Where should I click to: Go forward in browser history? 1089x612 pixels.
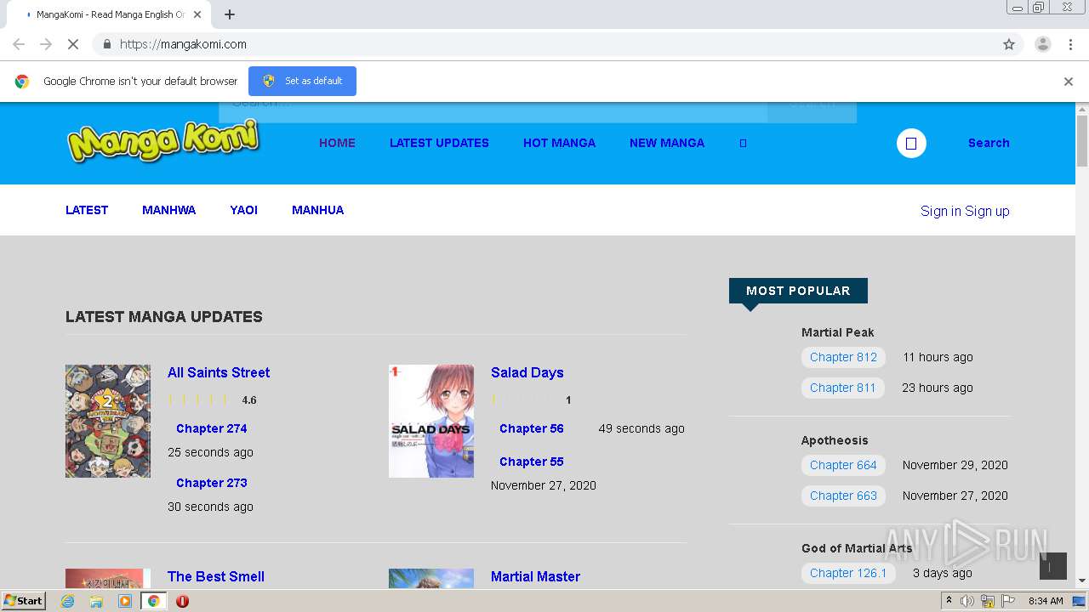[x=46, y=44]
